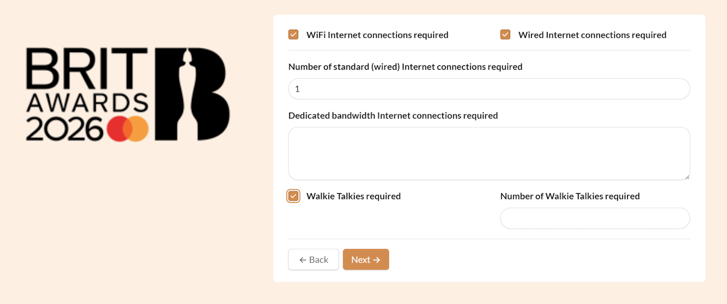Image resolution: width=727 pixels, height=304 pixels.
Task: Go to the previous step with Back
Action: [313, 260]
